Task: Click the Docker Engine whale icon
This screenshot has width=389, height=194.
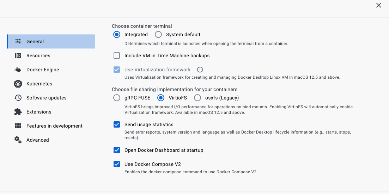Action: [18, 70]
